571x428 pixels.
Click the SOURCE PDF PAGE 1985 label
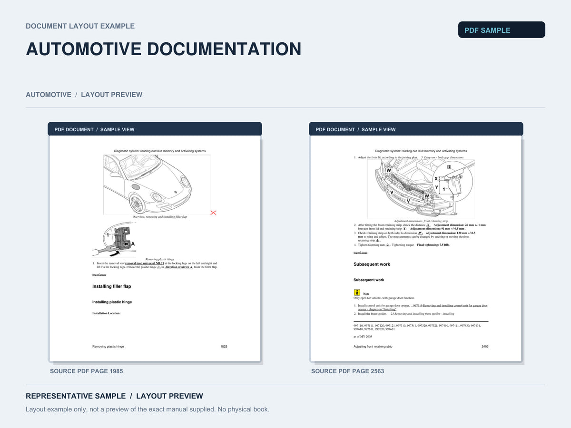point(87,371)
